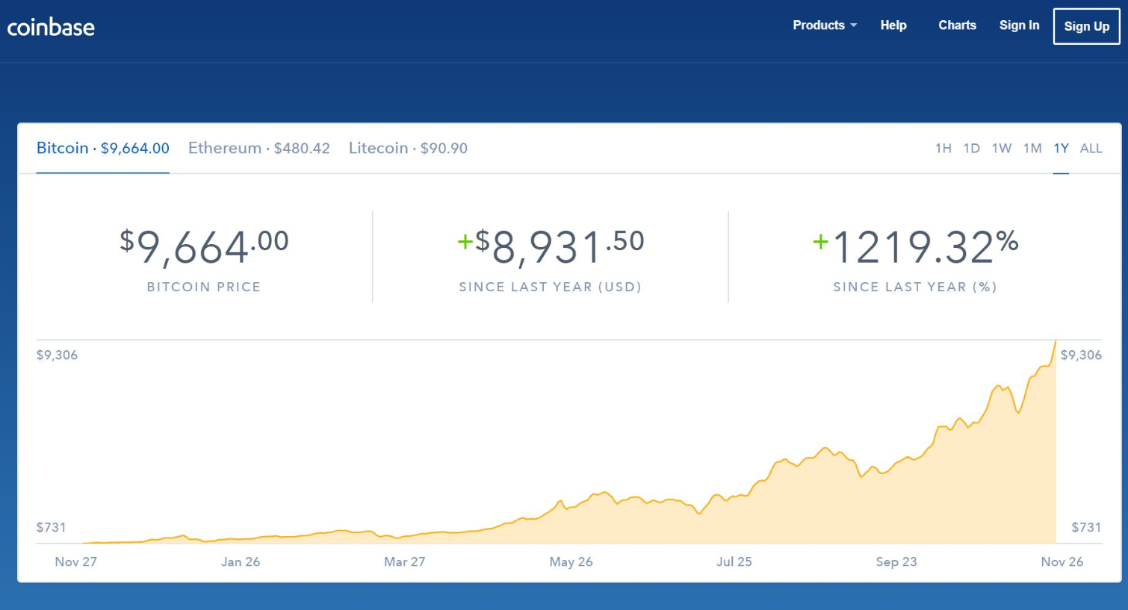Click the left $9,306 axis label
Screen dimensions: 1128x610
pos(57,355)
